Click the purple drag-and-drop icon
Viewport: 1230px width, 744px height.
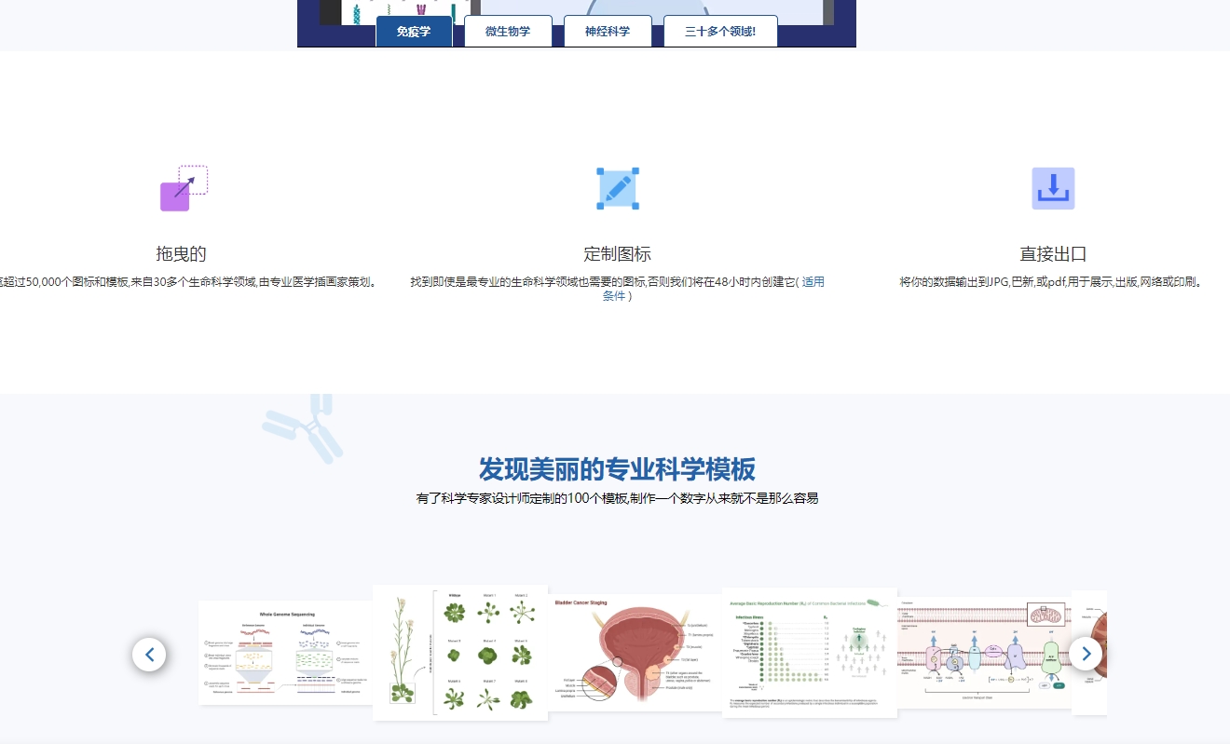point(183,188)
